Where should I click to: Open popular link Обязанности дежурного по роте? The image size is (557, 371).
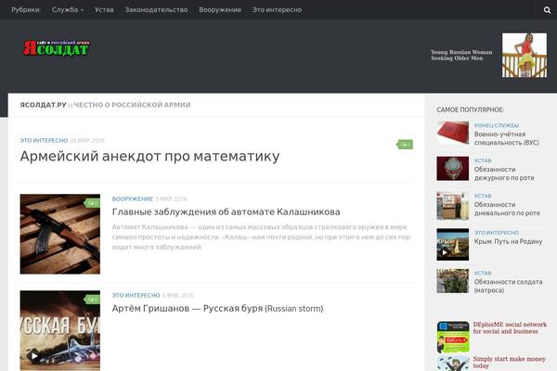(504, 173)
